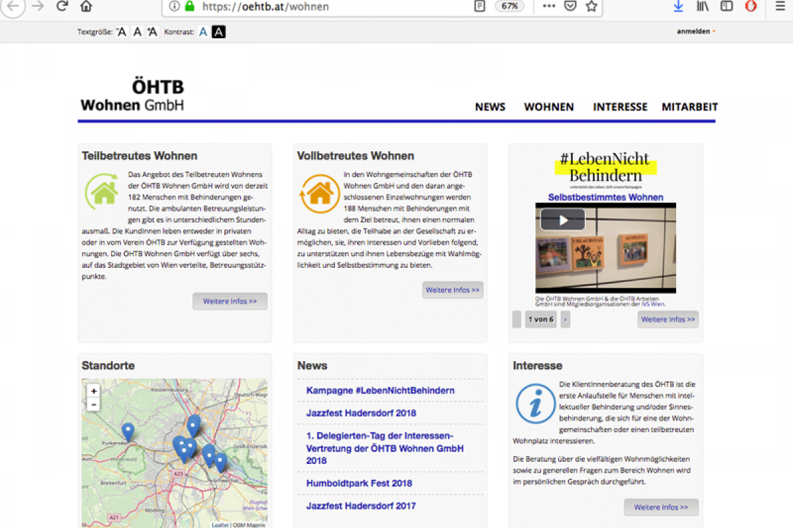Open Humboldtpark Fest 2018 news link
793x528 pixels.
point(359,483)
